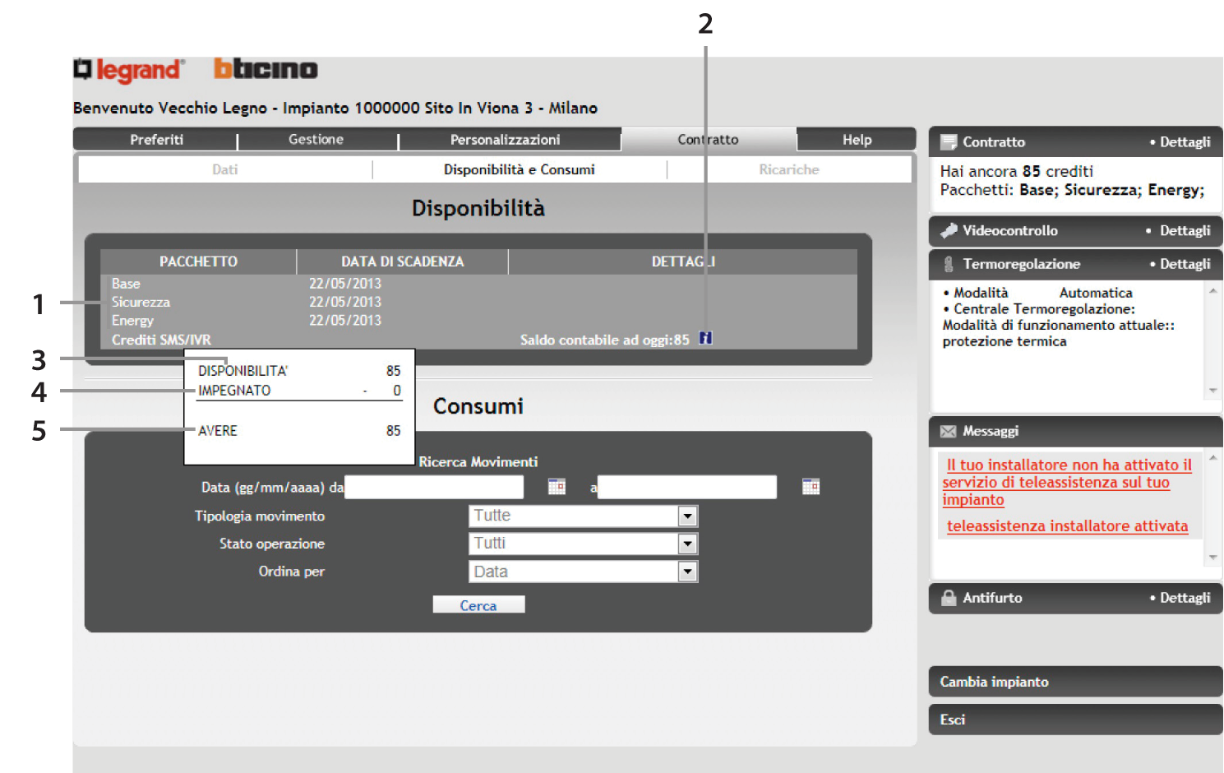Click Messaggi panel scroll down arrow
Image resolution: width=1224 pixels, height=773 pixels.
(1212, 558)
